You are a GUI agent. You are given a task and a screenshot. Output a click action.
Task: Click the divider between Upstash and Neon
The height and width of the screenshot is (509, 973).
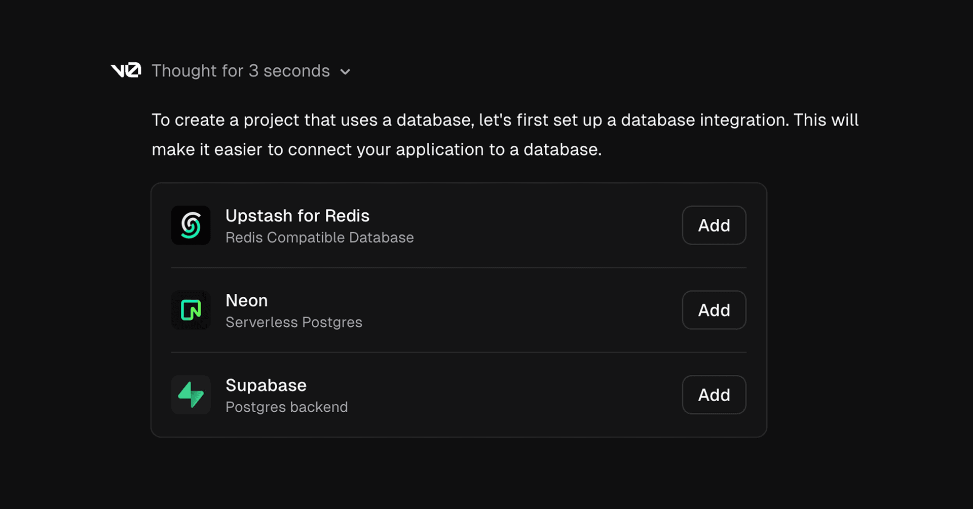pyautogui.click(x=459, y=267)
